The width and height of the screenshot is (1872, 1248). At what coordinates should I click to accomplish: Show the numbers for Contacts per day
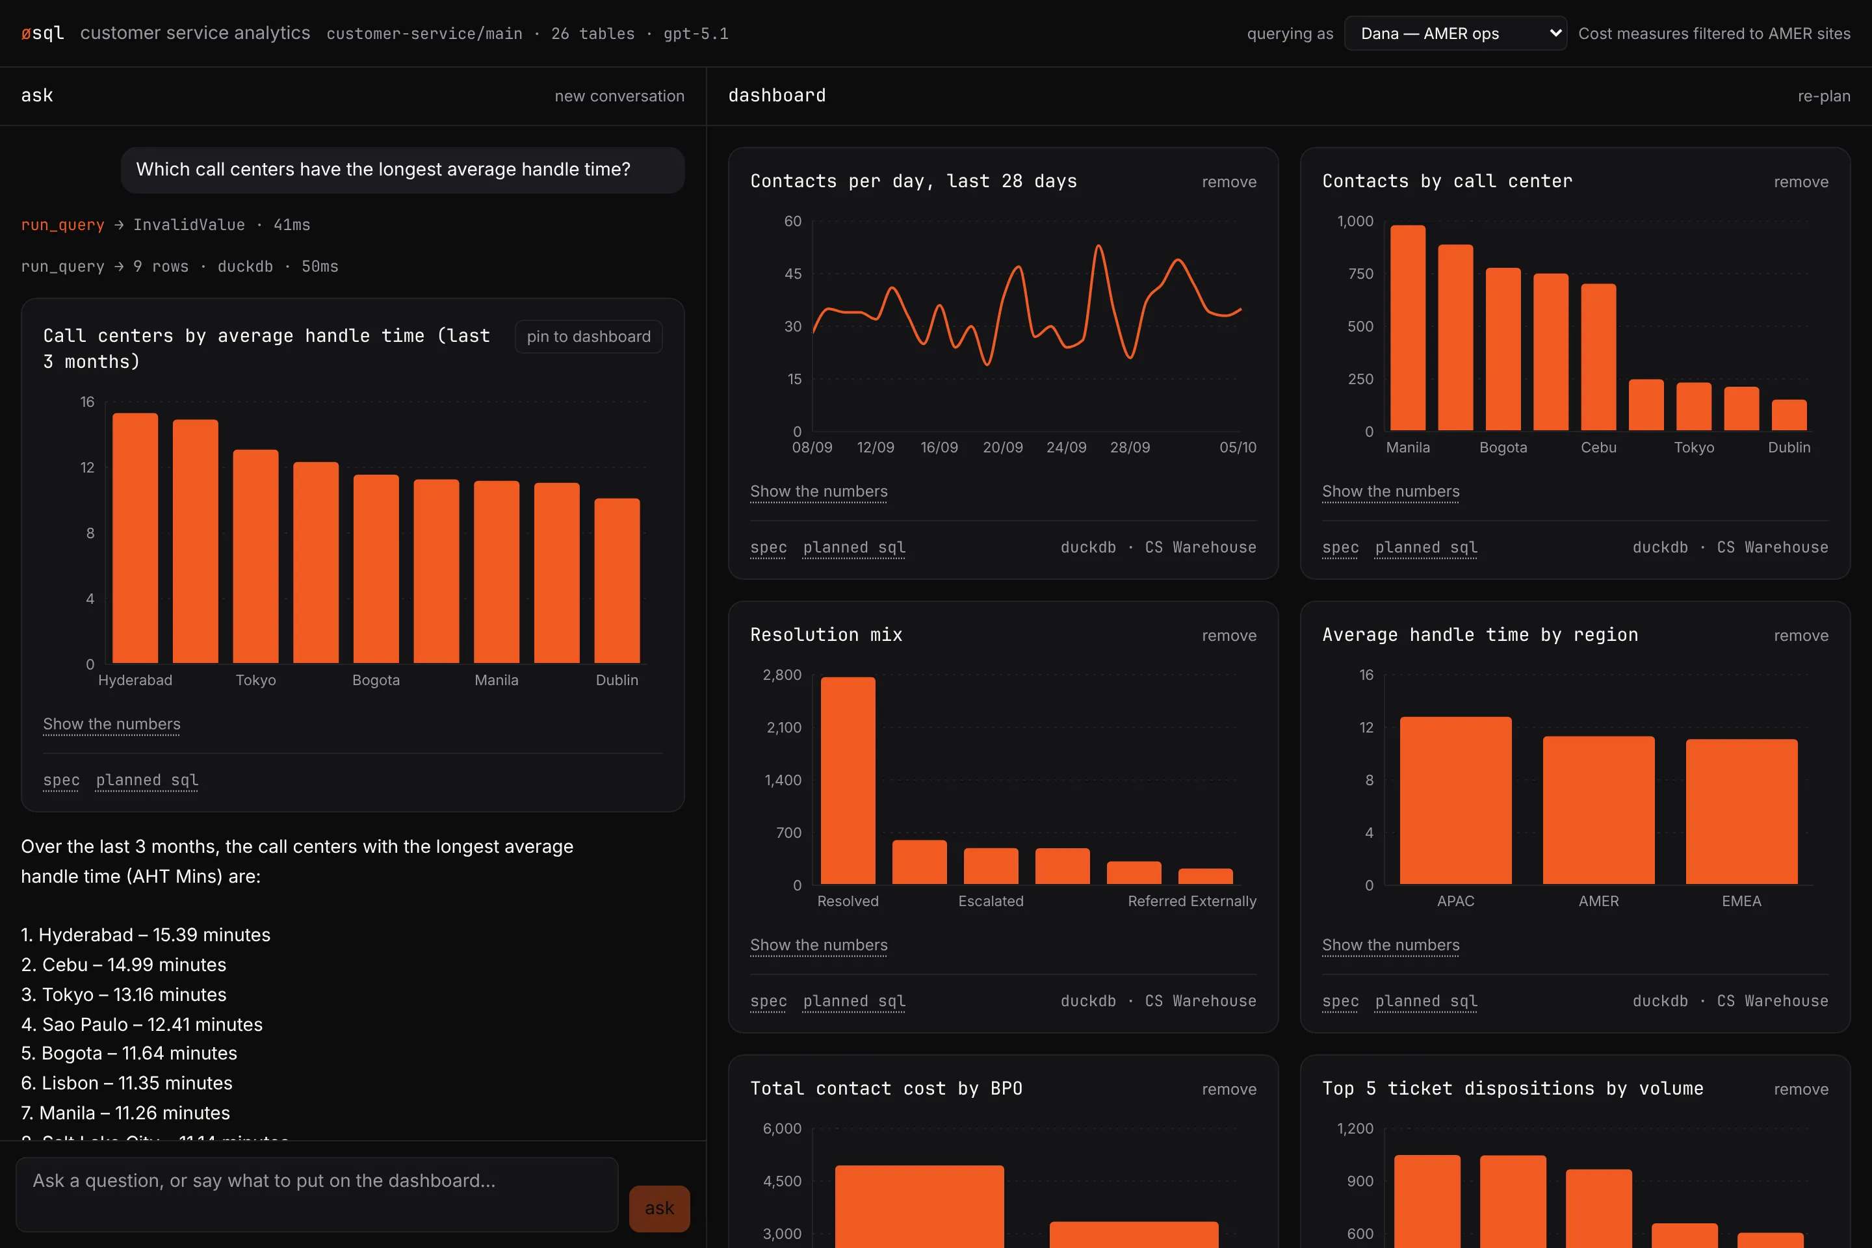[818, 492]
